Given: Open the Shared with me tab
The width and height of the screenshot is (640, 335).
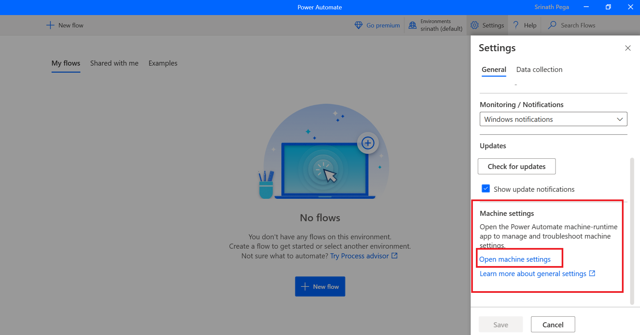Looking at the screenshot, I should [114, 63].
